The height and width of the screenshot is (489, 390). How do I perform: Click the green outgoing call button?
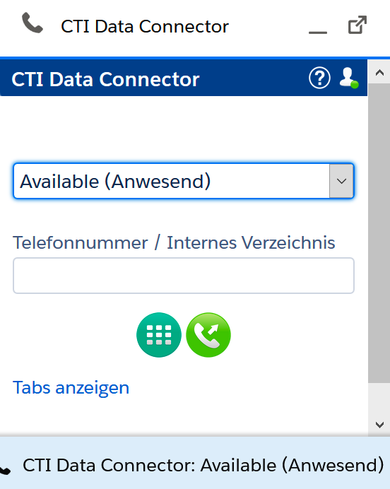[x=208, y=335]
